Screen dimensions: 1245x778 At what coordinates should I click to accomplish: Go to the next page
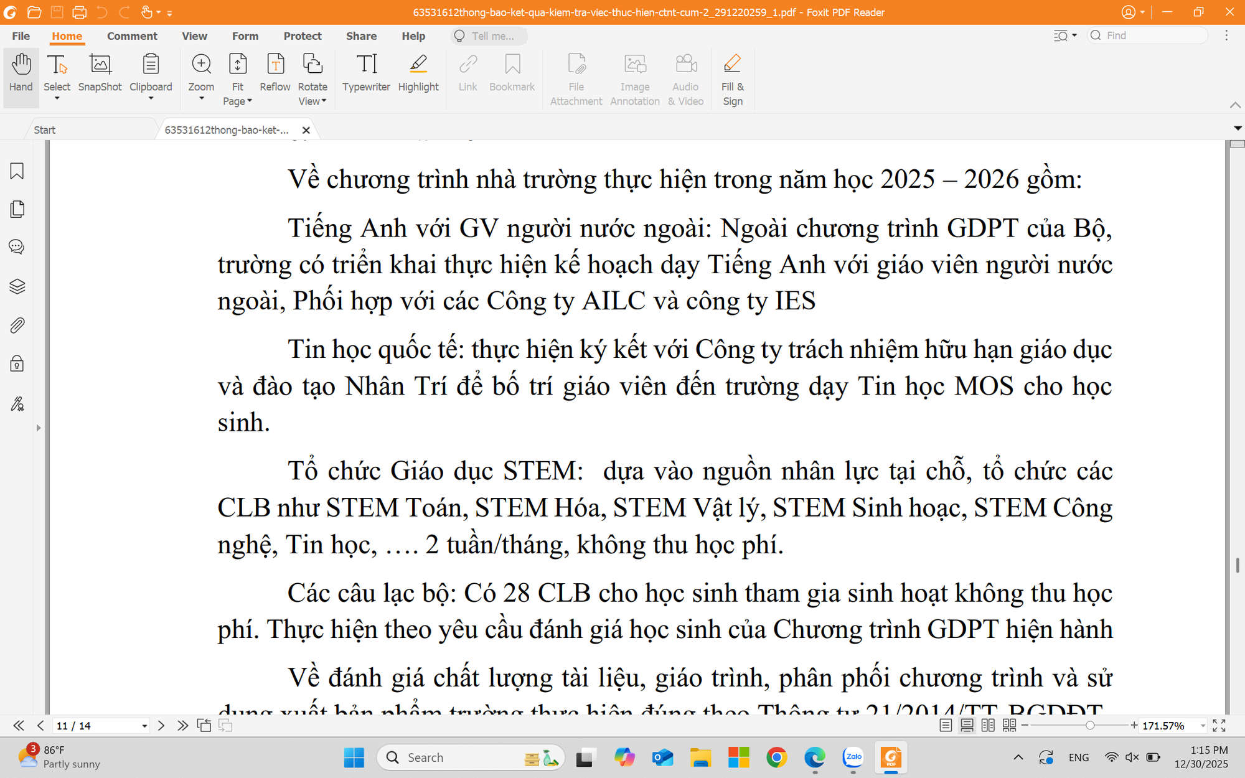point(161,725)
